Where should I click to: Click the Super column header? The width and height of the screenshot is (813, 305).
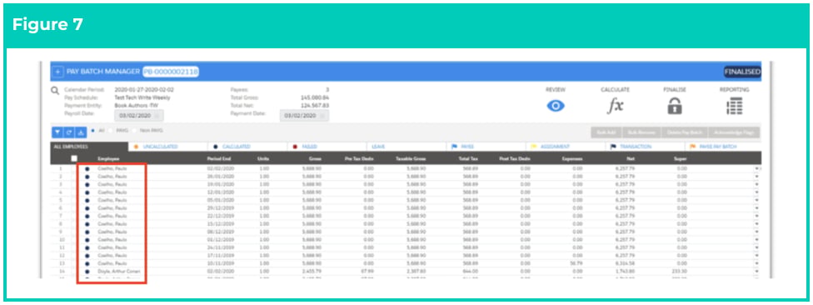click(x=681, y=158)
